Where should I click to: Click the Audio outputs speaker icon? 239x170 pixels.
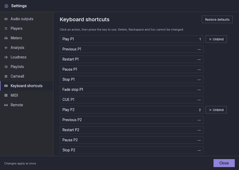coord(6,19)
